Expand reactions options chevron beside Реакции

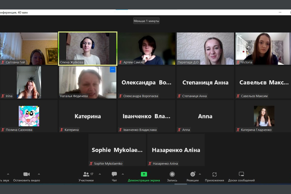200,174
